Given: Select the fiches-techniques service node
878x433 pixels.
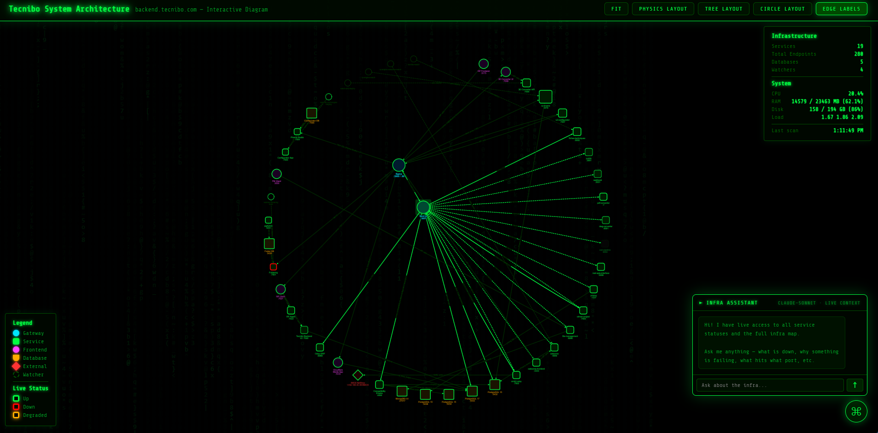Looking at the screenshot, I should (577, 132).
